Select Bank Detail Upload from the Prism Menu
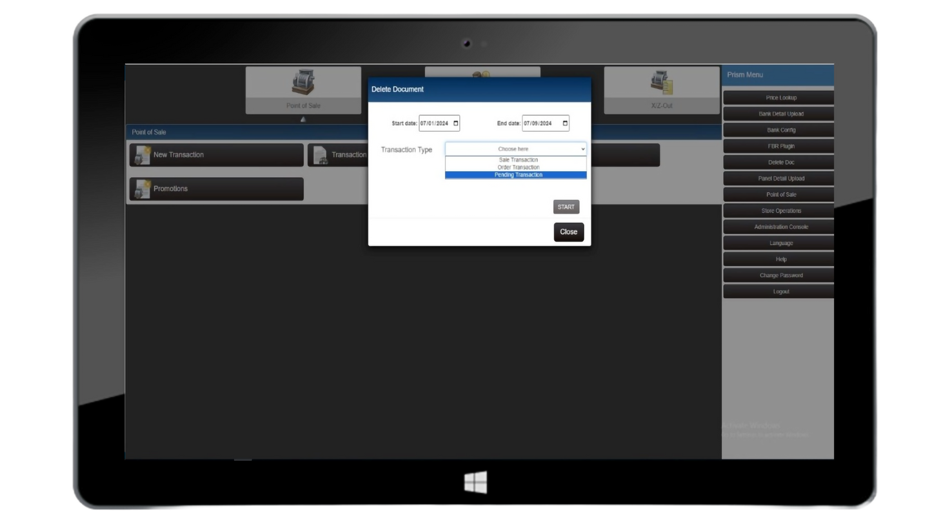932x524 pixels. [780, 114]
